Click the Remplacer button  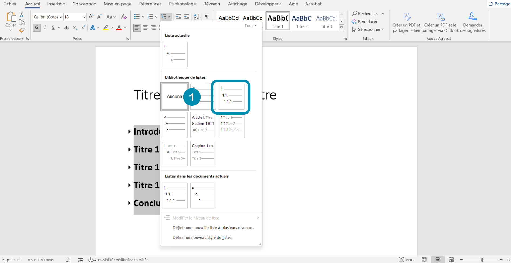(365, 22)
